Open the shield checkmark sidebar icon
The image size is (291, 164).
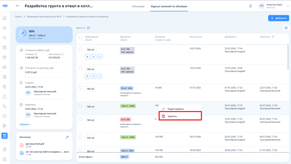click(x=5, y=116)
